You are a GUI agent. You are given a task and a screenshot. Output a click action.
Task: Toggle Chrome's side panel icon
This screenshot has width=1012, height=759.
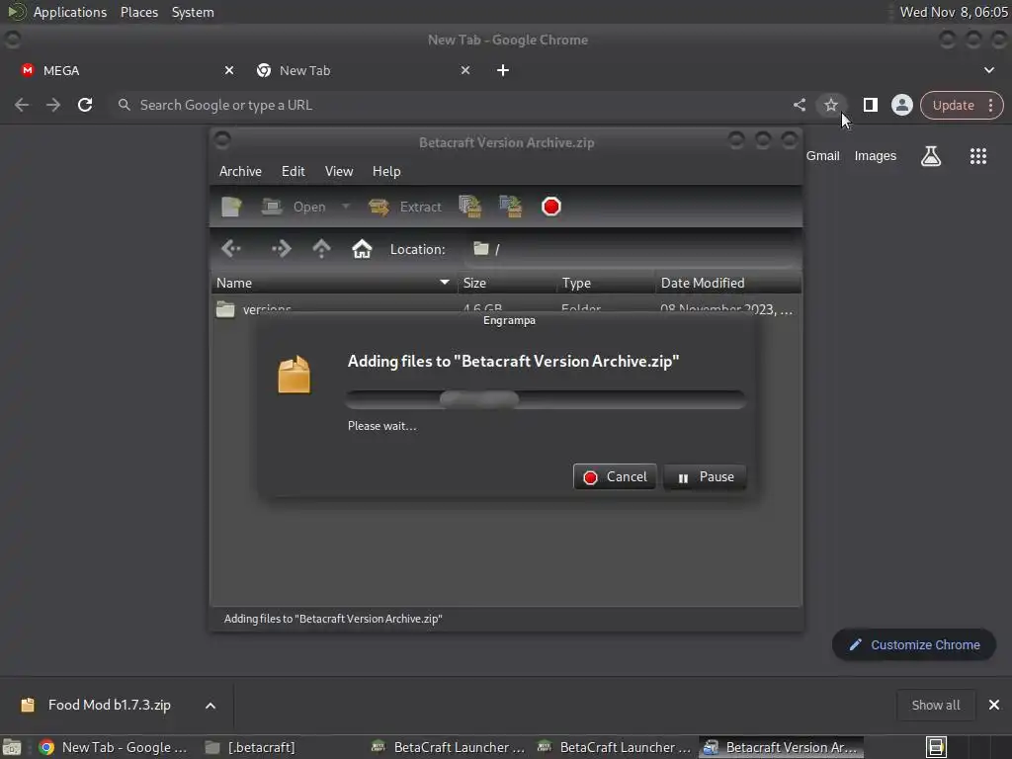870,105
